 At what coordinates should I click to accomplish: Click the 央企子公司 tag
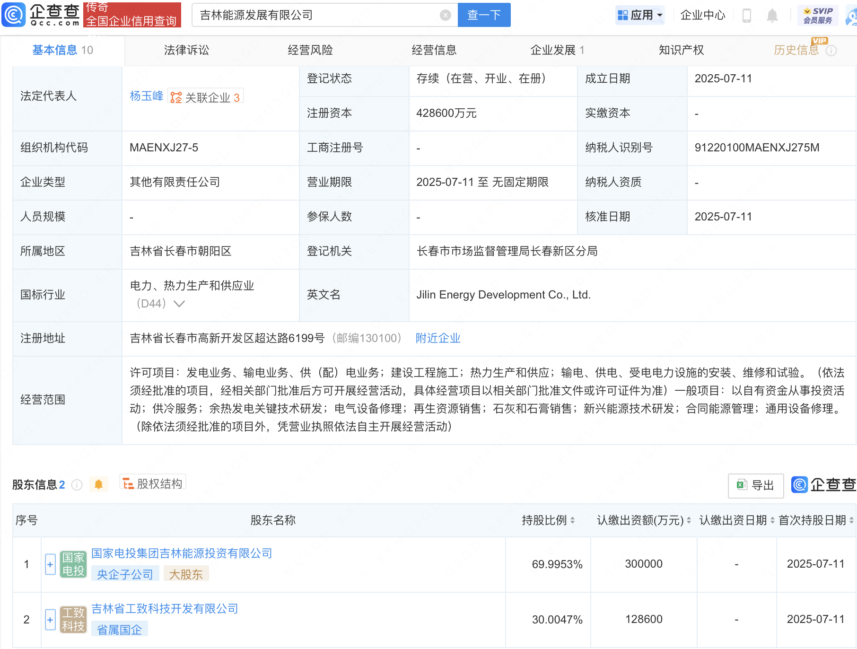click(125, 574)
